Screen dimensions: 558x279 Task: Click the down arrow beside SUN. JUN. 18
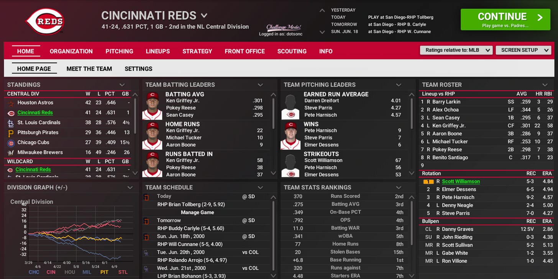point(323,32)
